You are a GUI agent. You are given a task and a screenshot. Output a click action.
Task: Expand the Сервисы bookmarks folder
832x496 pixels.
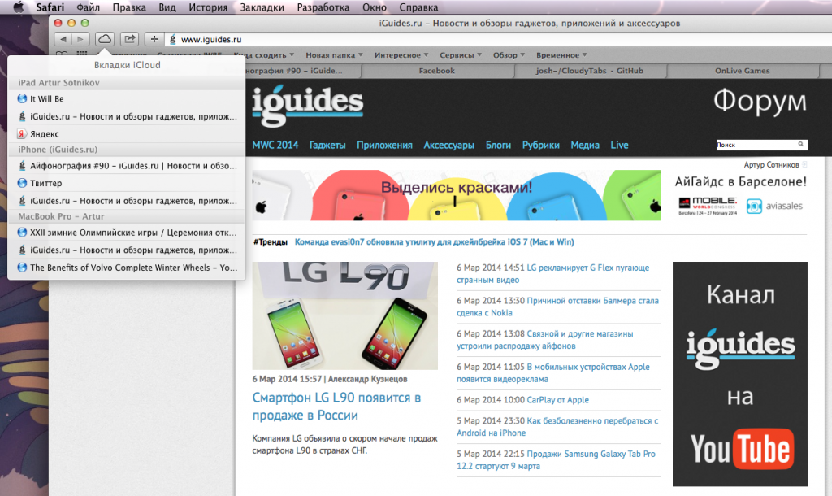(461, 54)
